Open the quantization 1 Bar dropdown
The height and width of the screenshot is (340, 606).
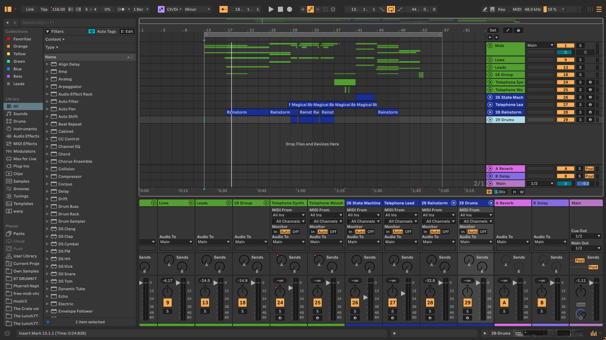(141, 9)
